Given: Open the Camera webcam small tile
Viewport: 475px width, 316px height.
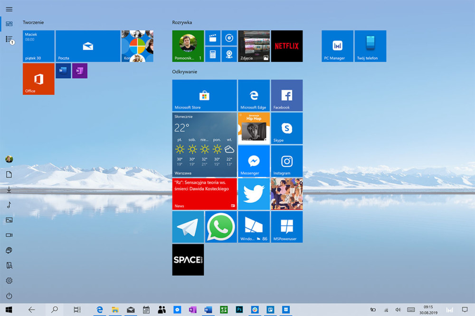Looking at the screenshot, I should (229, 54).
